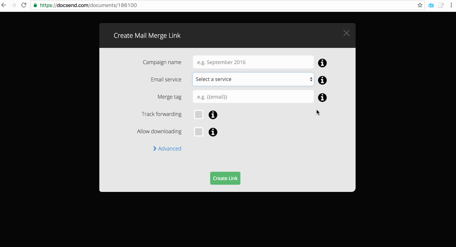This screenshot has width=456, height=247.
Task: Enable the Allow downloading checkbox
Action: click(x=199, y=132)
